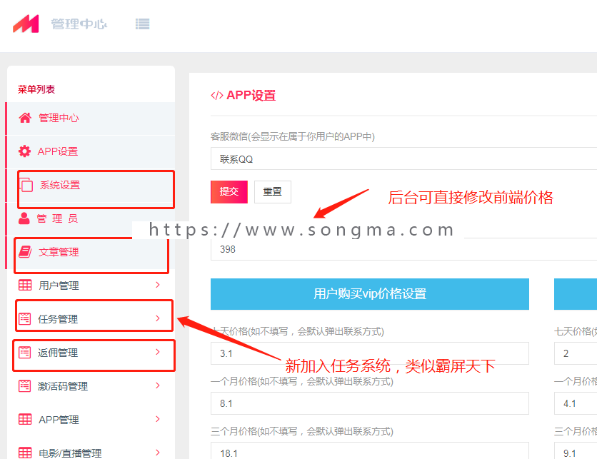The height and width of the screenshot is (459, 597).
Task: Click the book icon beside 文章管理
Action: (x=25, y=251)
